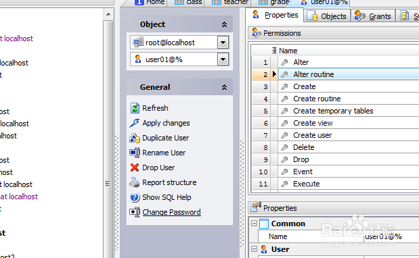Viewport: 419px width, 258px height.
Task: Click row number 3 in permissions grid
Action: click(261, 87)
